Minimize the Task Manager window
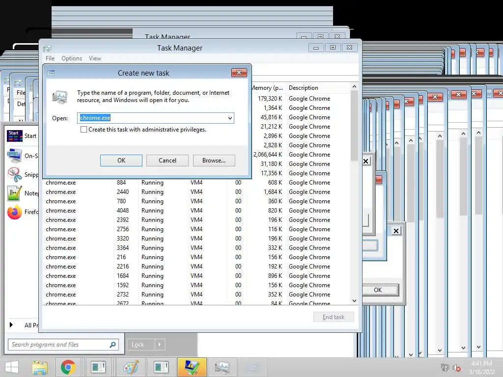The image size is (503, 377). point(316,48)
